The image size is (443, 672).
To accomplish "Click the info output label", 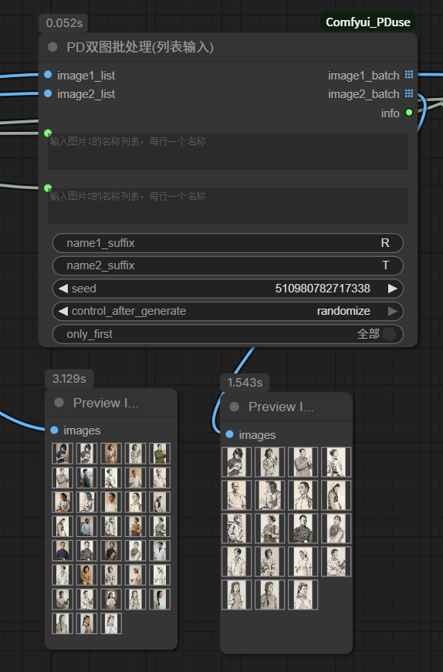I will [391, 113].
